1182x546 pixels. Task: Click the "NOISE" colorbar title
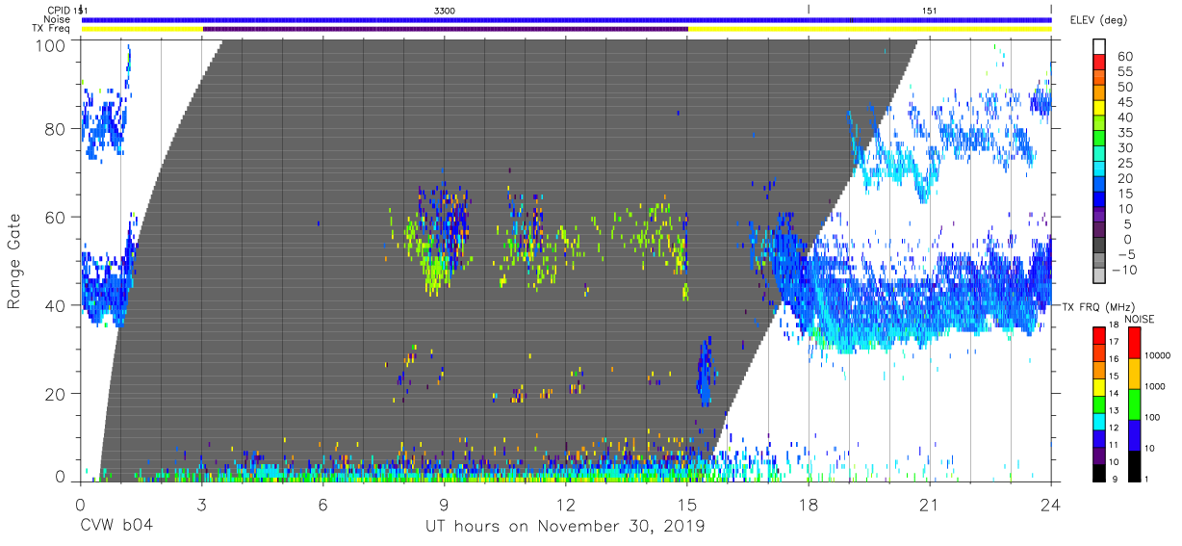pos(1138,318)
